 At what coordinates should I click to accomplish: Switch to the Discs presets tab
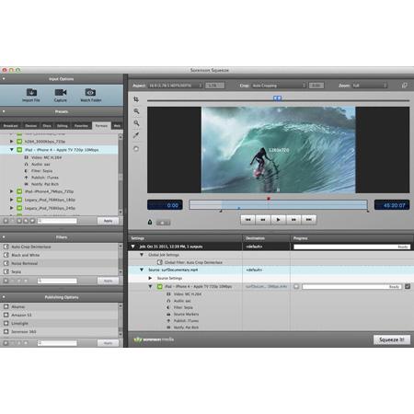click(47, 126)
